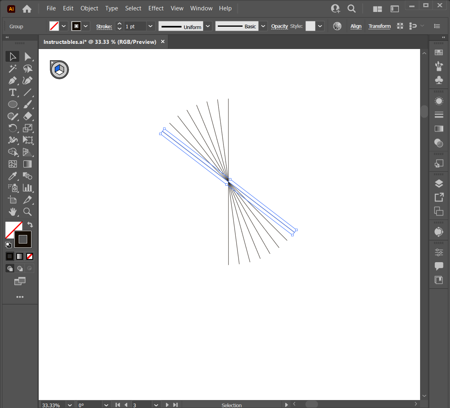
Task: Select the Mesh tool
Action: click(12, 164)
